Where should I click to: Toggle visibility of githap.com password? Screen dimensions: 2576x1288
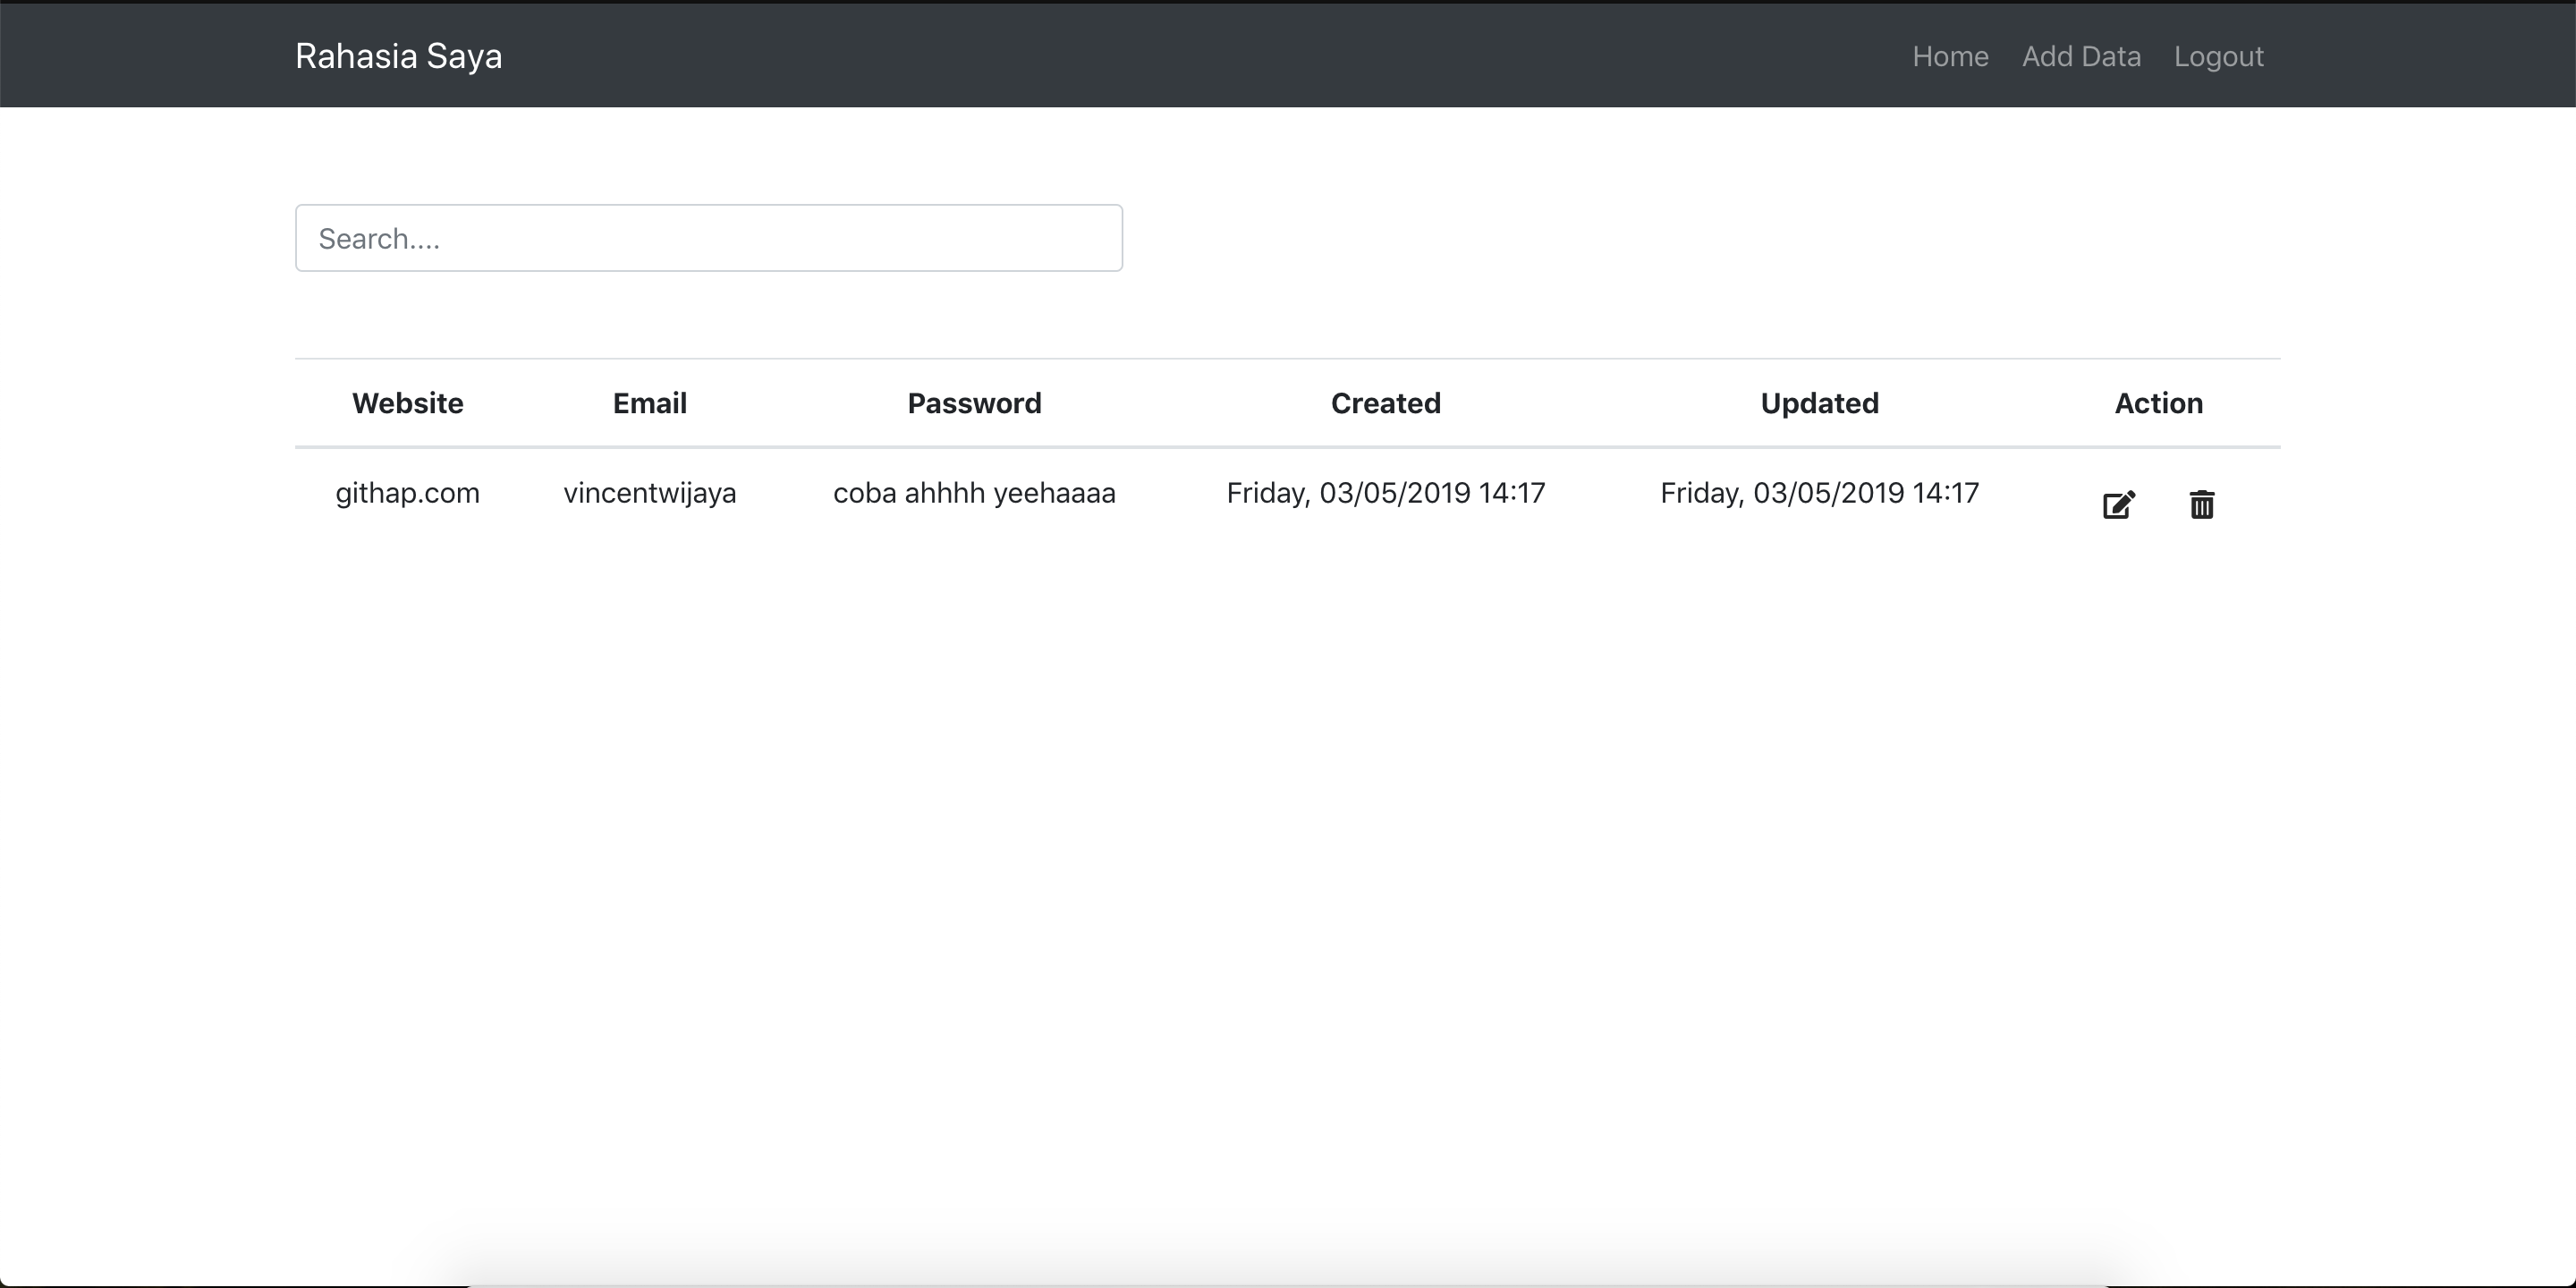[974, 493]
